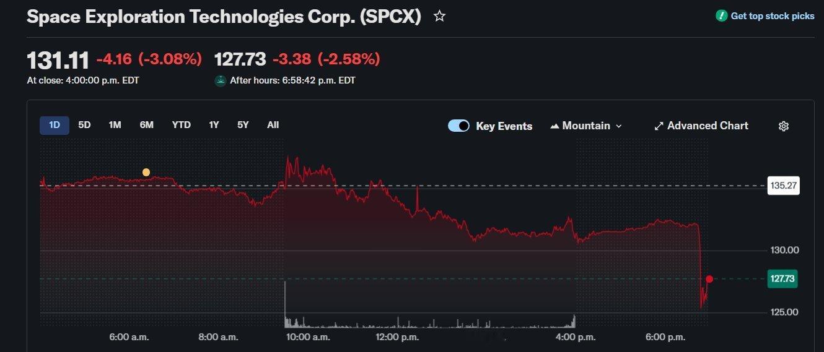The width and height of the screenshot is (824, 352).
Task: Click the orange key event marker on chart
Action: tap(146, 172)
